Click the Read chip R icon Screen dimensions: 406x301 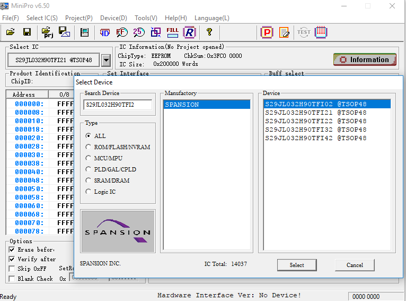click(189, 32)
